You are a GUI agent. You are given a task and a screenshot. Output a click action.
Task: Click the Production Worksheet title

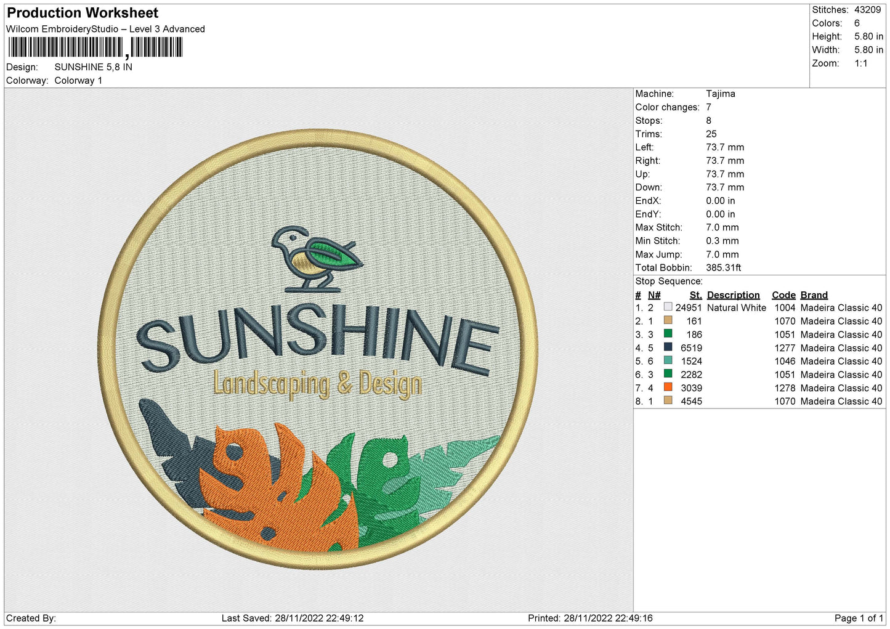point(83,13)
